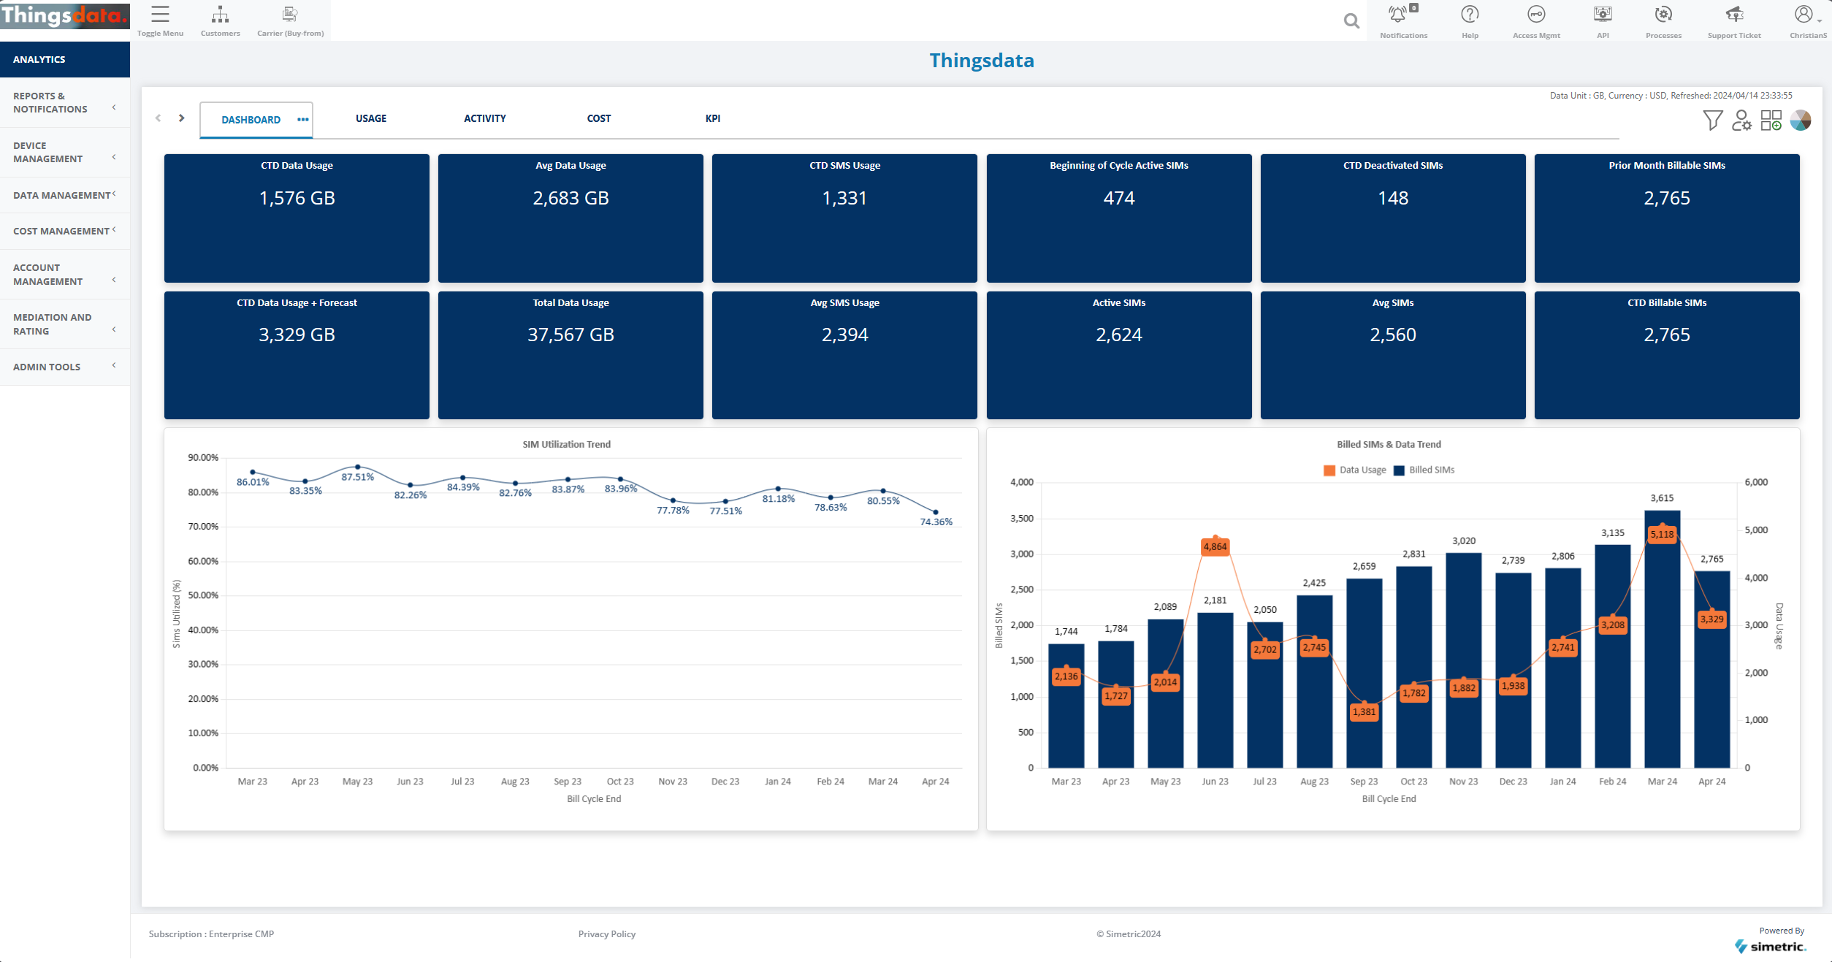Switch to the Usage tab

371,118
